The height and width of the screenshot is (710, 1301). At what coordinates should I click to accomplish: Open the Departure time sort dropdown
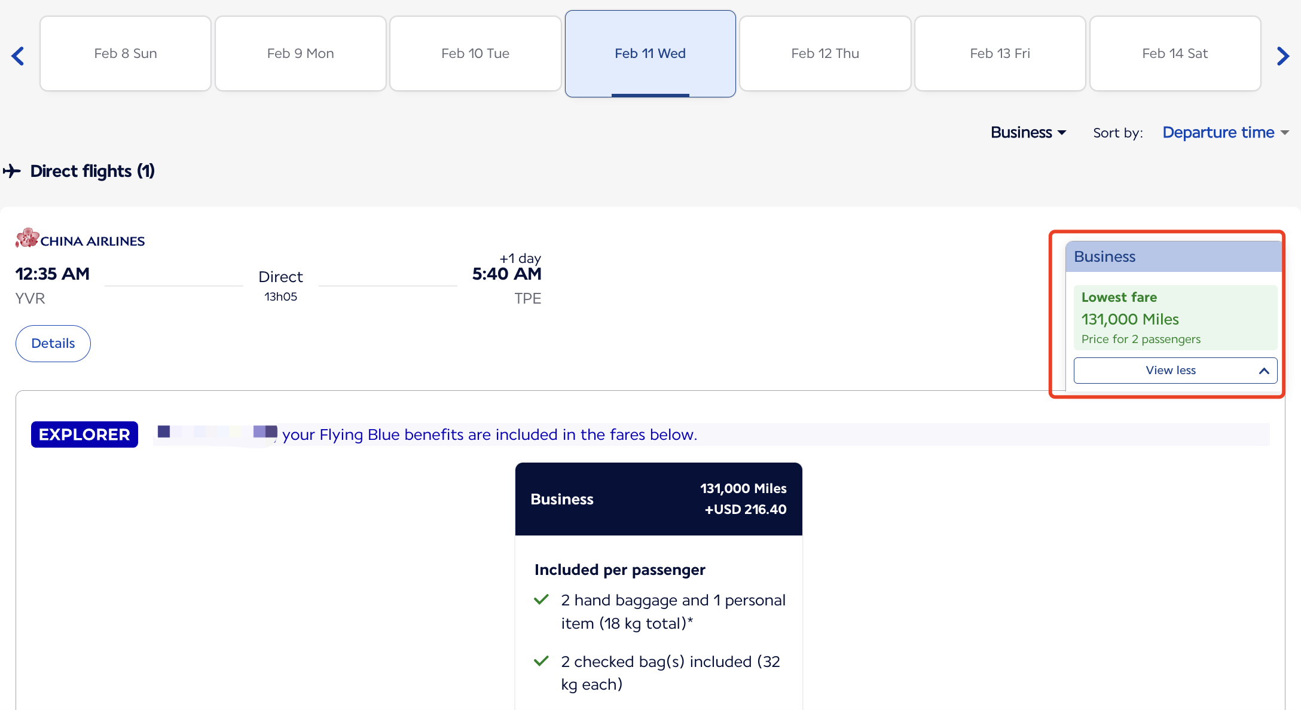1224,133
